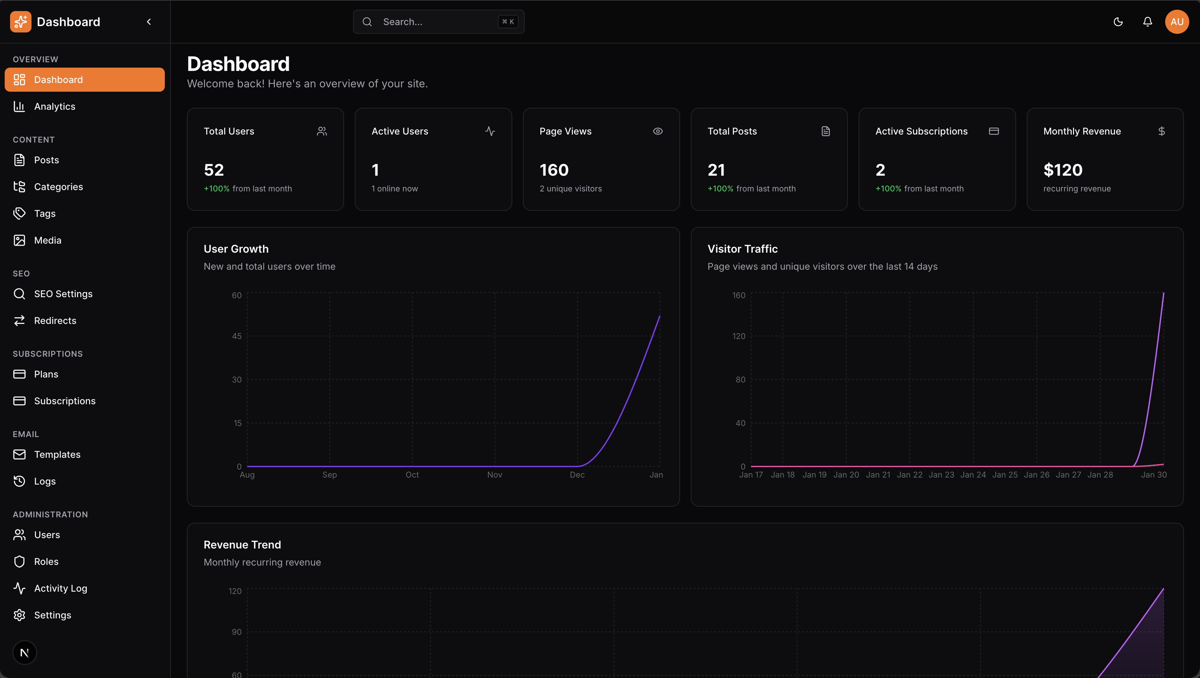This screenshot has height=678, width=1200.
Task: Click the User Growth chart title
Action: (x=236, y=249)
